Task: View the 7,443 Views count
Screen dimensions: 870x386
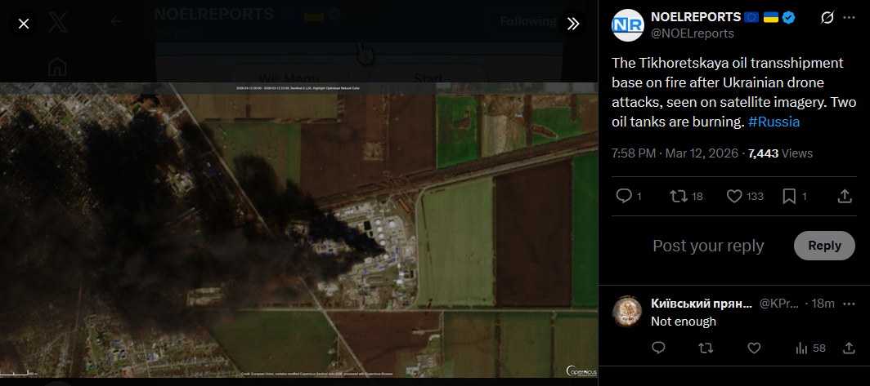Action: (x=780, y=153)
